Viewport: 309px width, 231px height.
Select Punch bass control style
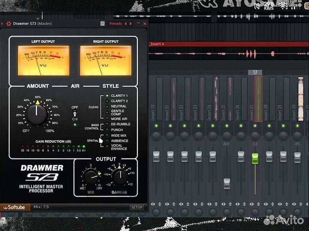tap(107, 130)
